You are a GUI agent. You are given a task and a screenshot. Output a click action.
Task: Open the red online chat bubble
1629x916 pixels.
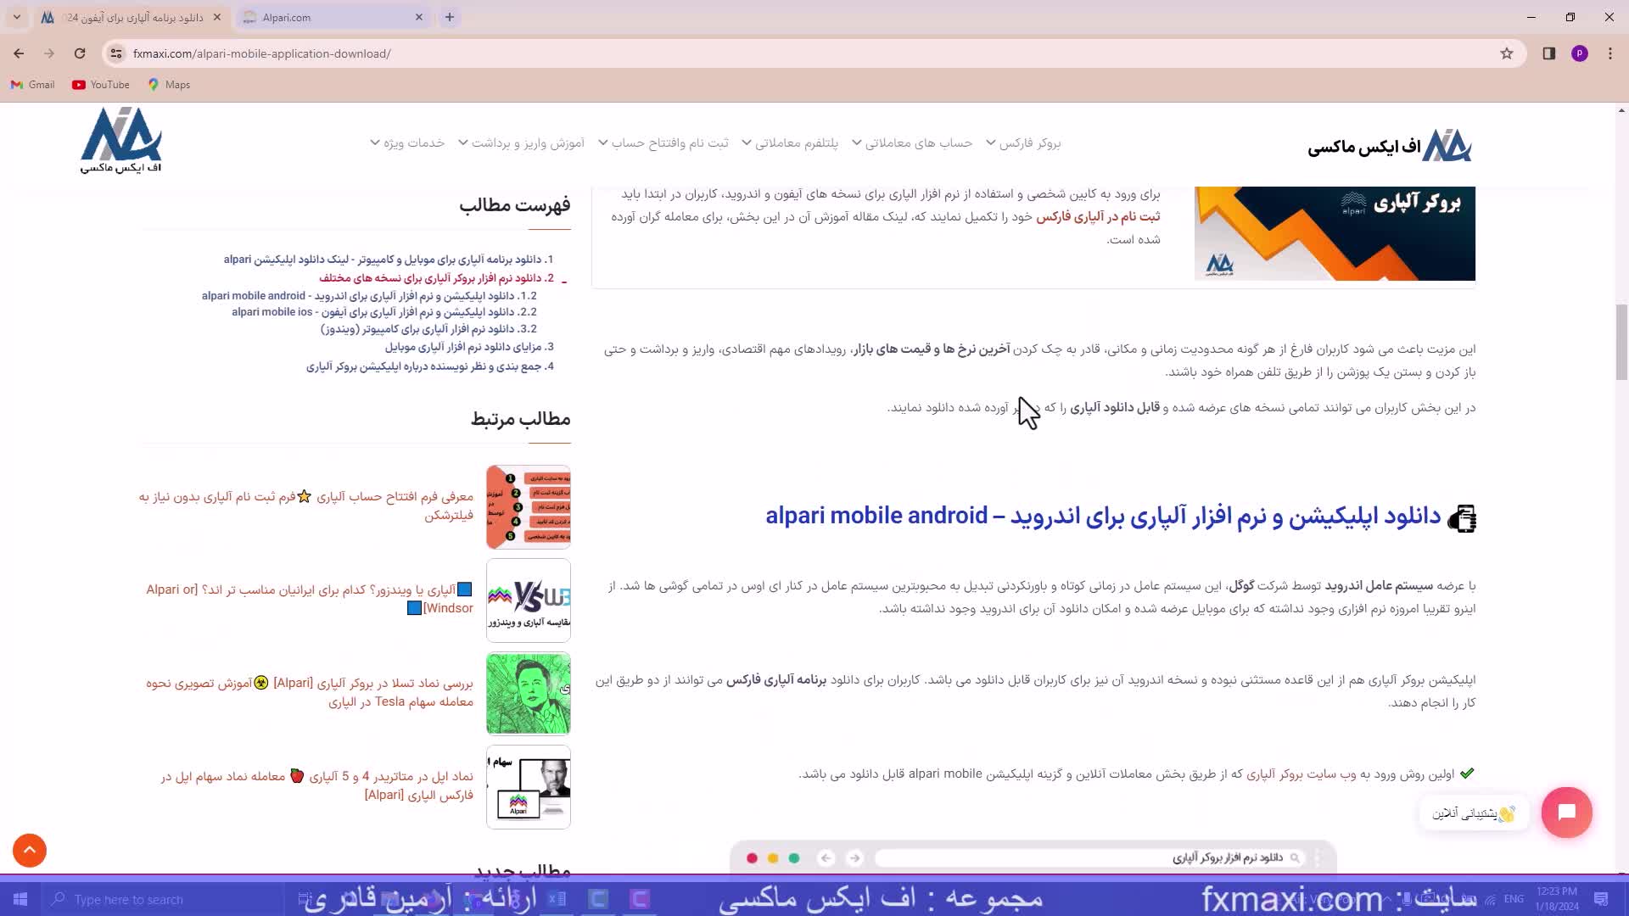1566,813
